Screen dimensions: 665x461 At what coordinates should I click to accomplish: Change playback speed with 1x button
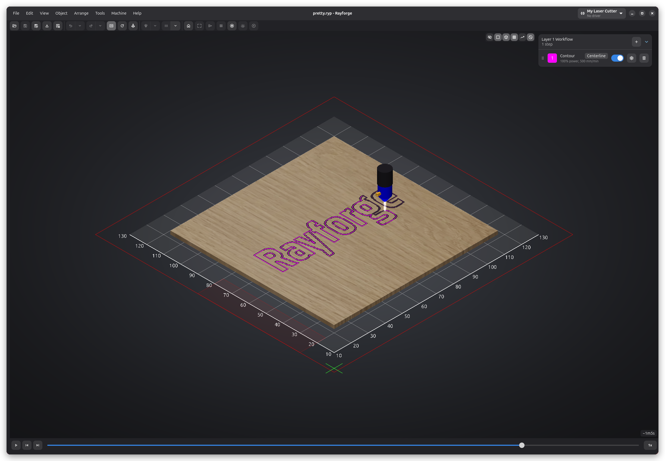pyautogui.click(x=650, y=445)
